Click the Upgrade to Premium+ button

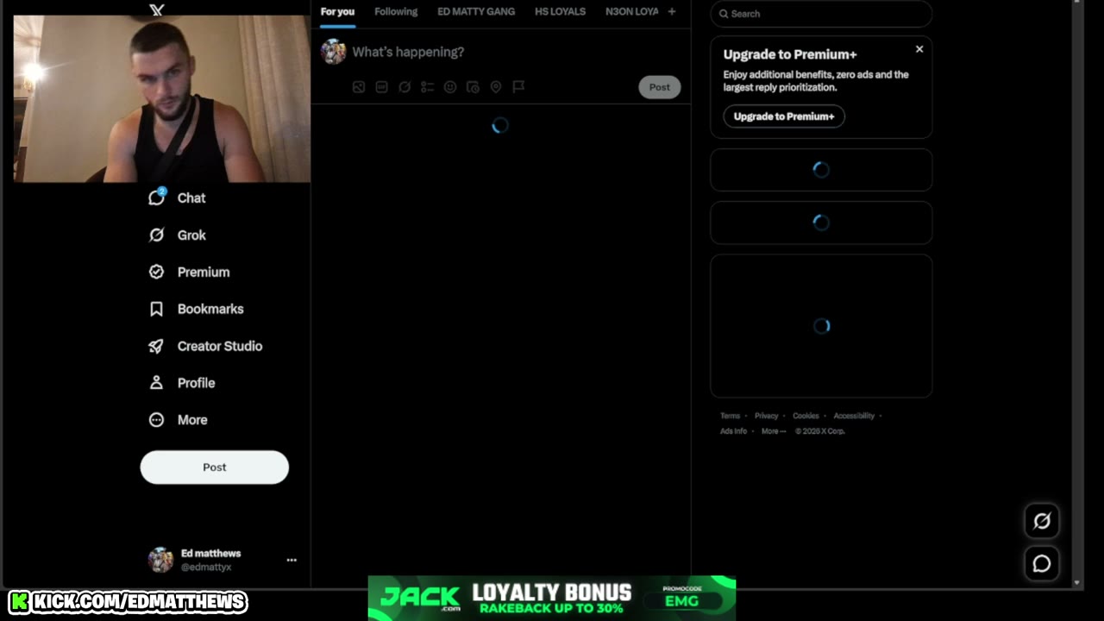[784, 116]
